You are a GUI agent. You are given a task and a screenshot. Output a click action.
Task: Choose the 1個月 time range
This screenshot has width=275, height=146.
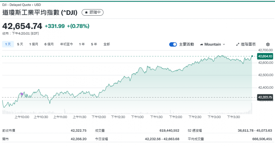(x=34, y=44)
